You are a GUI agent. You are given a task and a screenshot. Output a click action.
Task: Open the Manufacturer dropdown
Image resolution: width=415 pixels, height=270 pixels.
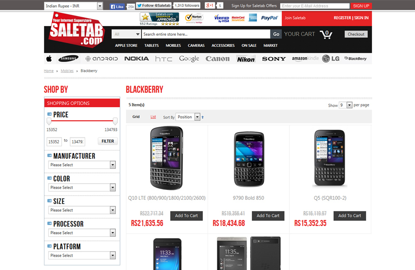click(82, 165)
